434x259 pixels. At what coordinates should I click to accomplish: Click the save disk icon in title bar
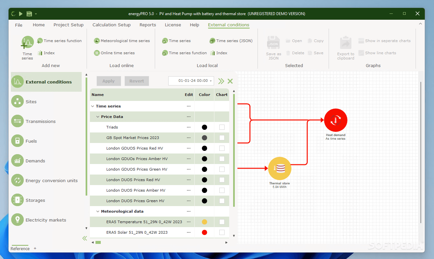click(29, 14)
